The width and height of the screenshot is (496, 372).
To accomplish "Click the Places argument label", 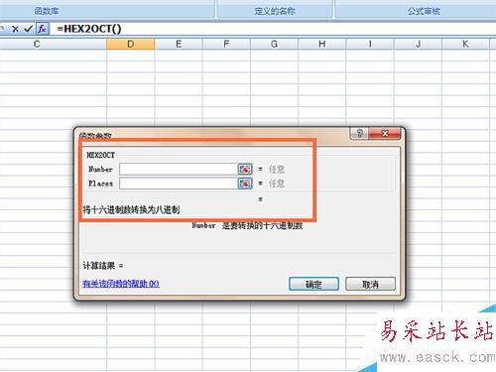I will coord(100,183).
